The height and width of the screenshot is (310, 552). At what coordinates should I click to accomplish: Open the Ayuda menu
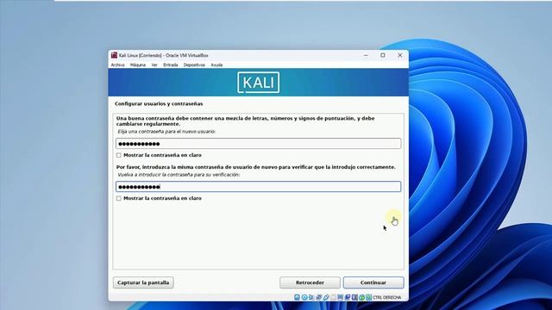216,65
